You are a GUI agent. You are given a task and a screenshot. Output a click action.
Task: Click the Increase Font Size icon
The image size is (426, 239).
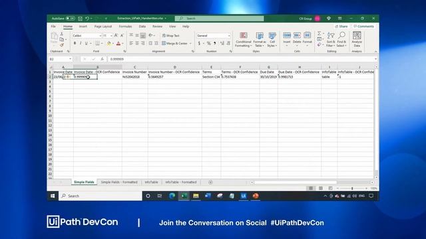[116, 35]
